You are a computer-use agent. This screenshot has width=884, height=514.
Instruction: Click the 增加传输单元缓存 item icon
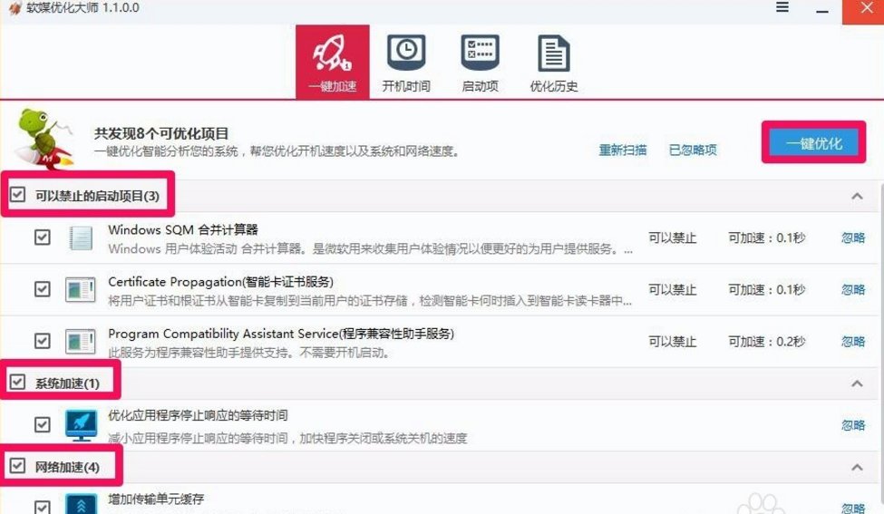(82, 504)
